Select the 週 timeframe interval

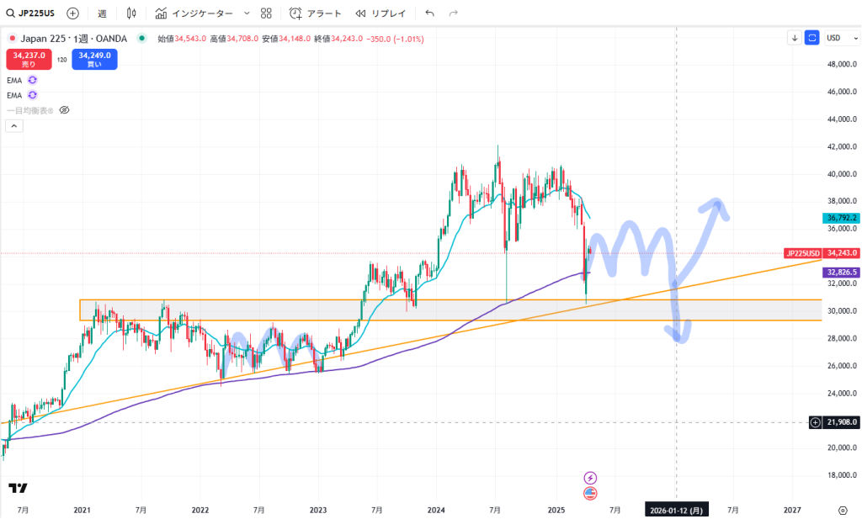pyautogui.click(x=102, y=13)
